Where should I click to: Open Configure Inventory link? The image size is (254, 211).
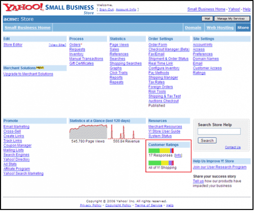point(164,68)
